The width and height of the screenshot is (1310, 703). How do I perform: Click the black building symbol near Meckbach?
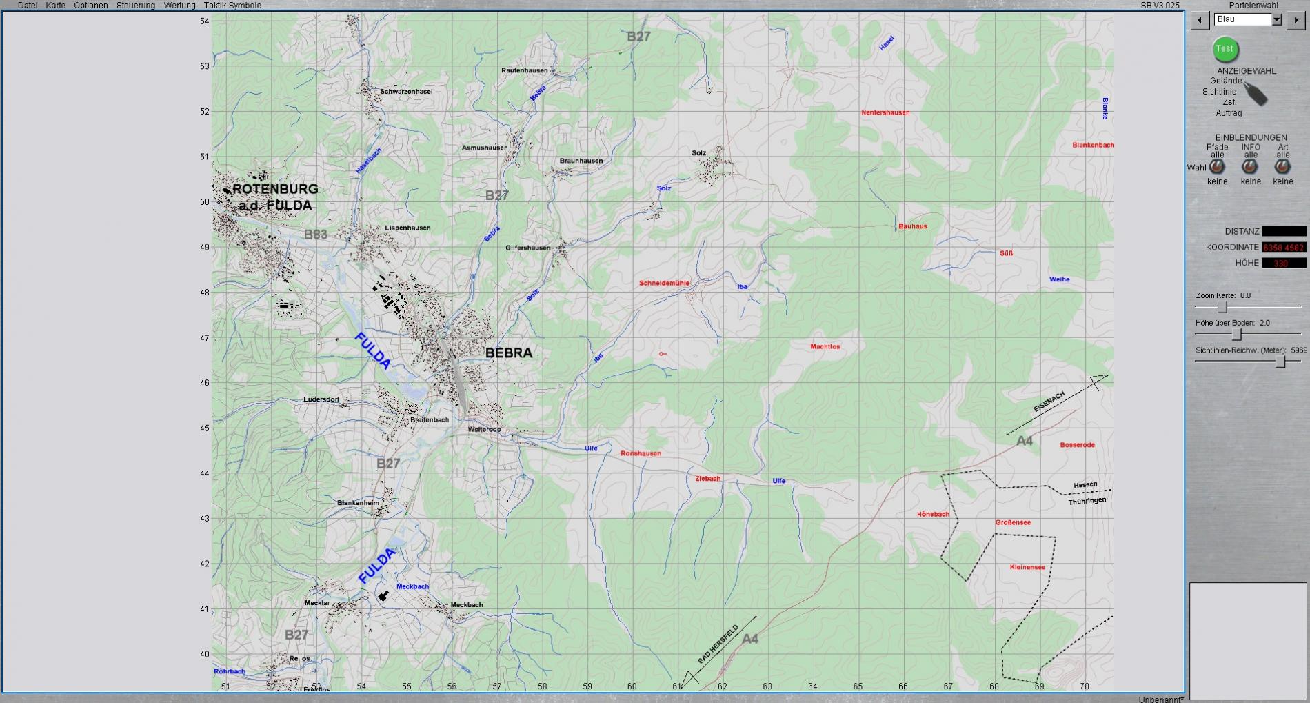click(383, 595)
